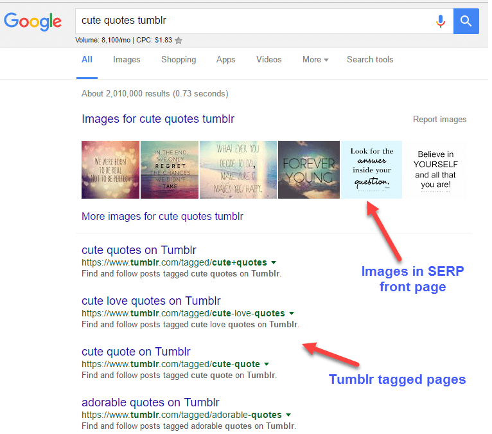This screenshot has height=434, width=492.
Task: Select the All tab
Action: (x=87, y=60)
